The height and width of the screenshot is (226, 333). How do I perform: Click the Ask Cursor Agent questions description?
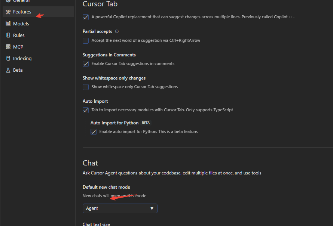tap(172, 173)
